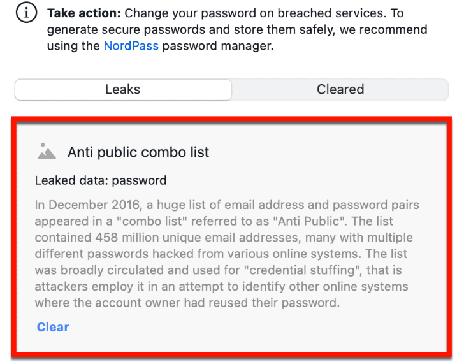Screen dimensions: 464x362
Task: Switch to the Leaks tab
Action: (x=123, y=89)
